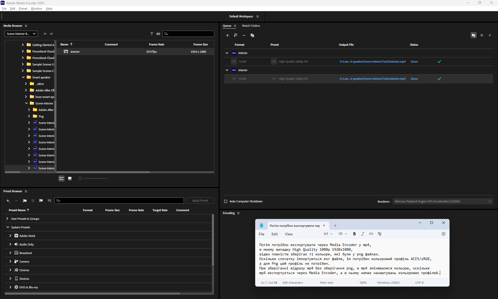Image resolution: width=498 pixels, height=299 pixels.
Task: Click the thumbnail zoom slider in Media Browser
Action: (80, 178)
